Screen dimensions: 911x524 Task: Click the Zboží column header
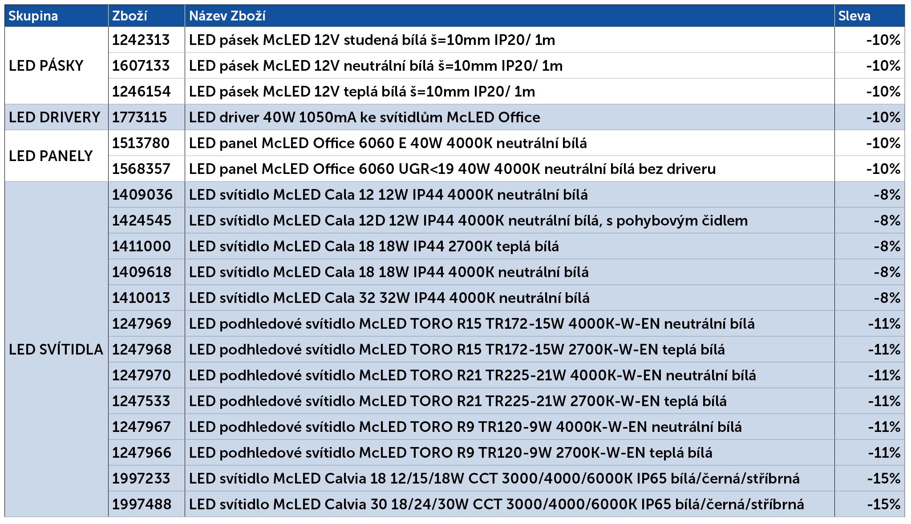click(146, 16)
